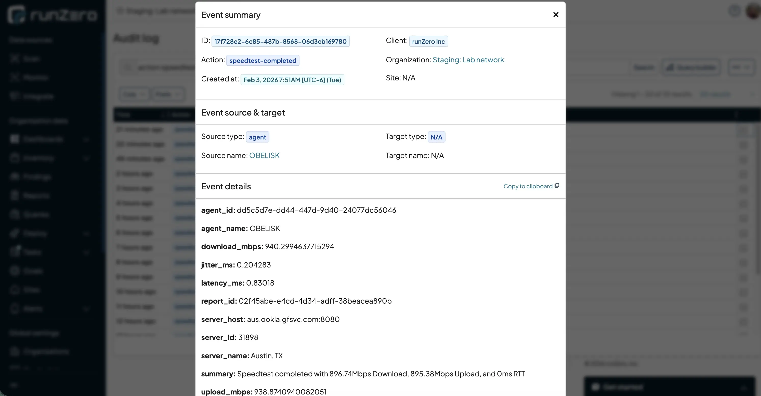Select Findings in the sidebar navigation
The image size is (761, 396).
(x=15, y=176)
